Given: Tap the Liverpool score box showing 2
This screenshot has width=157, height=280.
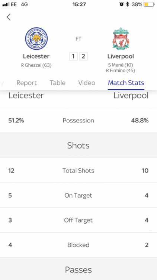Looking at the screenshot, I should point(83,56).
